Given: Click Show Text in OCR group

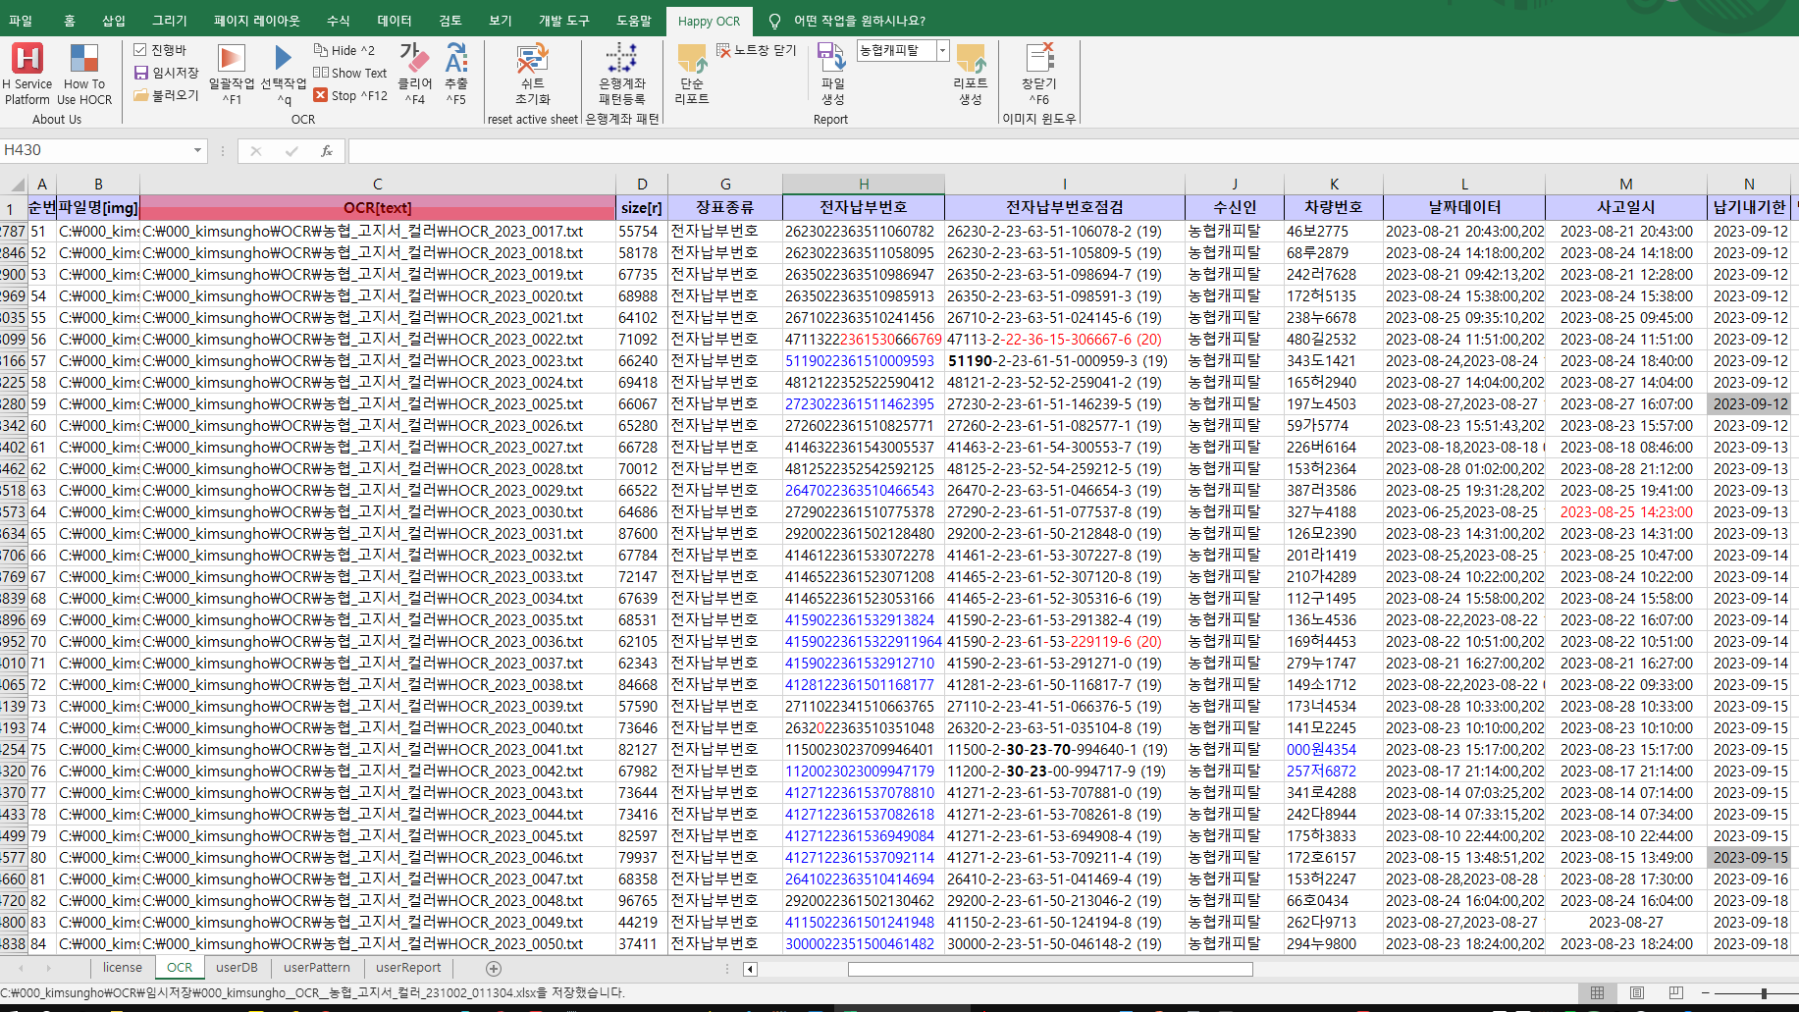Looking at the screenshot, I should click(350, 73).
